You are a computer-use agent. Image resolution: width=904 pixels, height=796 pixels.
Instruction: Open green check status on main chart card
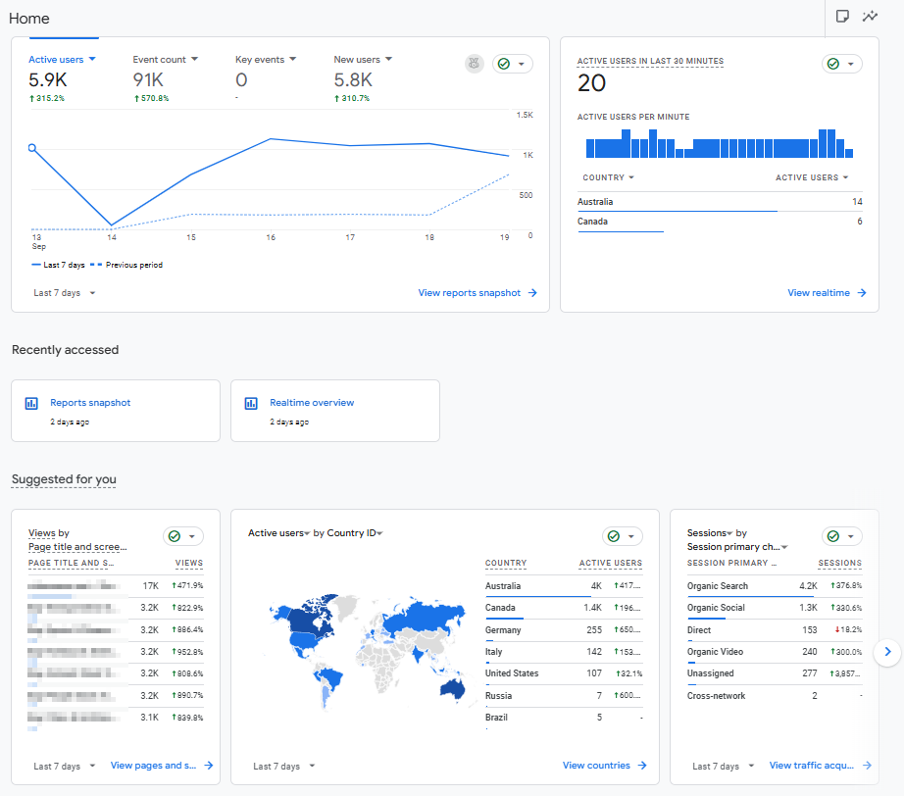tap(511, 64)
